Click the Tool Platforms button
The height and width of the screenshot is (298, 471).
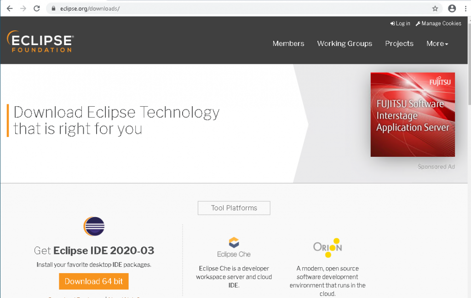pyautogui.click(x=234, y=208)
